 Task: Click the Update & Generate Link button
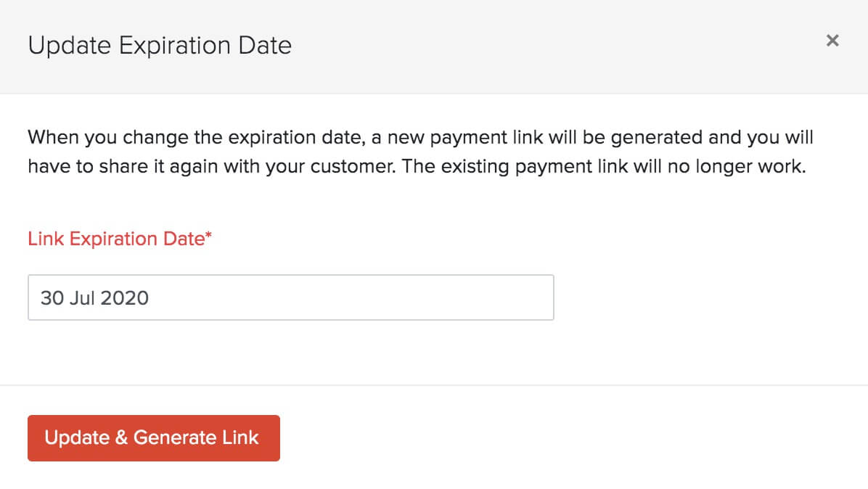coord(153,437)
